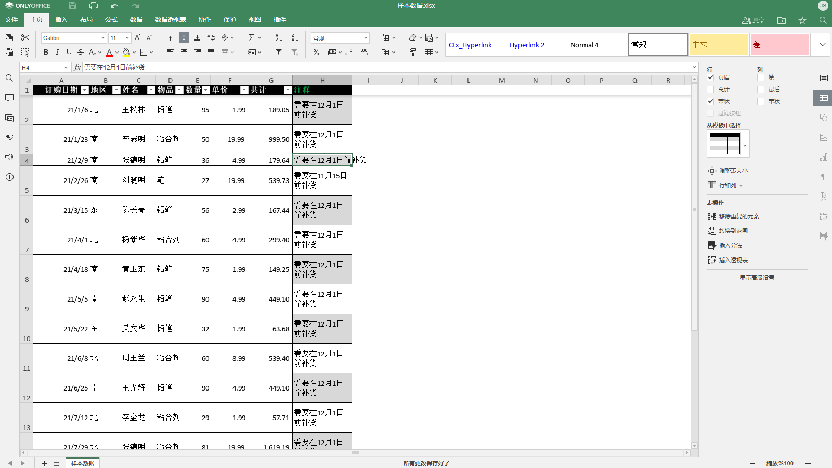Click the font color button with red underline

pyautogui.click(x=109, y=52)
